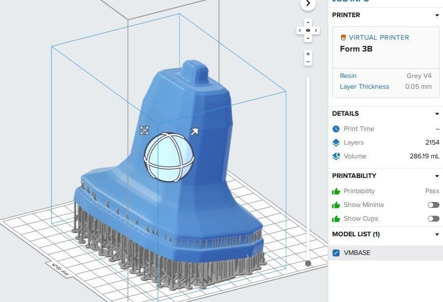Click the eye reset-view icon
The image size is (443, 302).
click(308, 30)
